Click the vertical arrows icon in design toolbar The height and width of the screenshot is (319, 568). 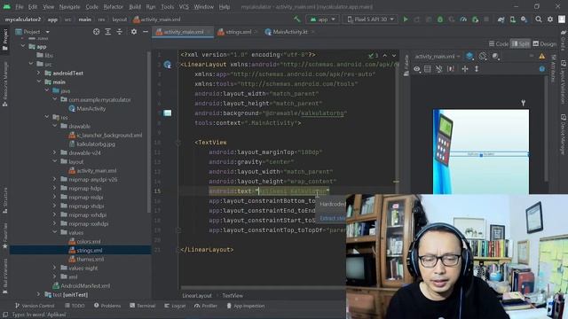click(x=477, y=69)
